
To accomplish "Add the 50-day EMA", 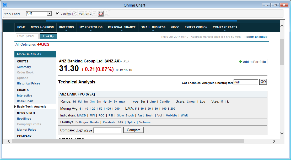I will tap(156, 109).
